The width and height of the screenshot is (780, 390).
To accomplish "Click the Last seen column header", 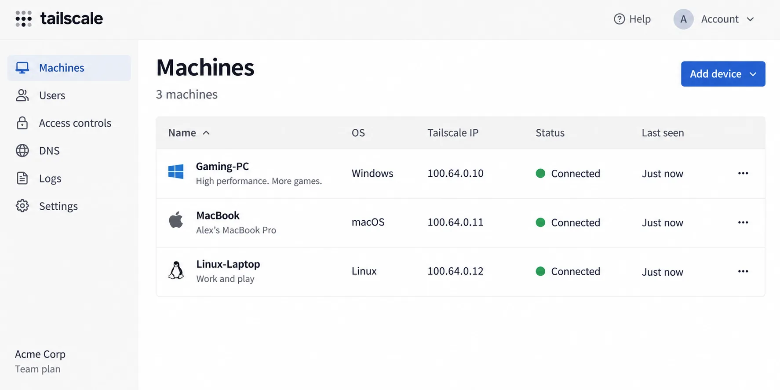I will pos(663,133).
